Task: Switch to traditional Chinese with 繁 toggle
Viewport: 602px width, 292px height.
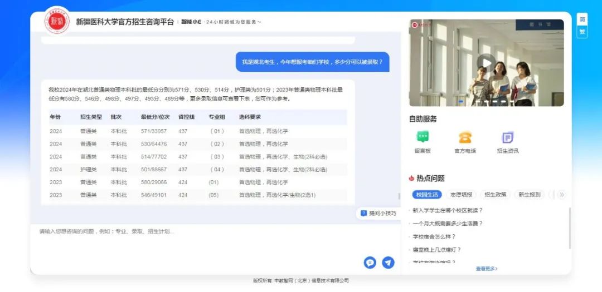Action: coord(582,32)
